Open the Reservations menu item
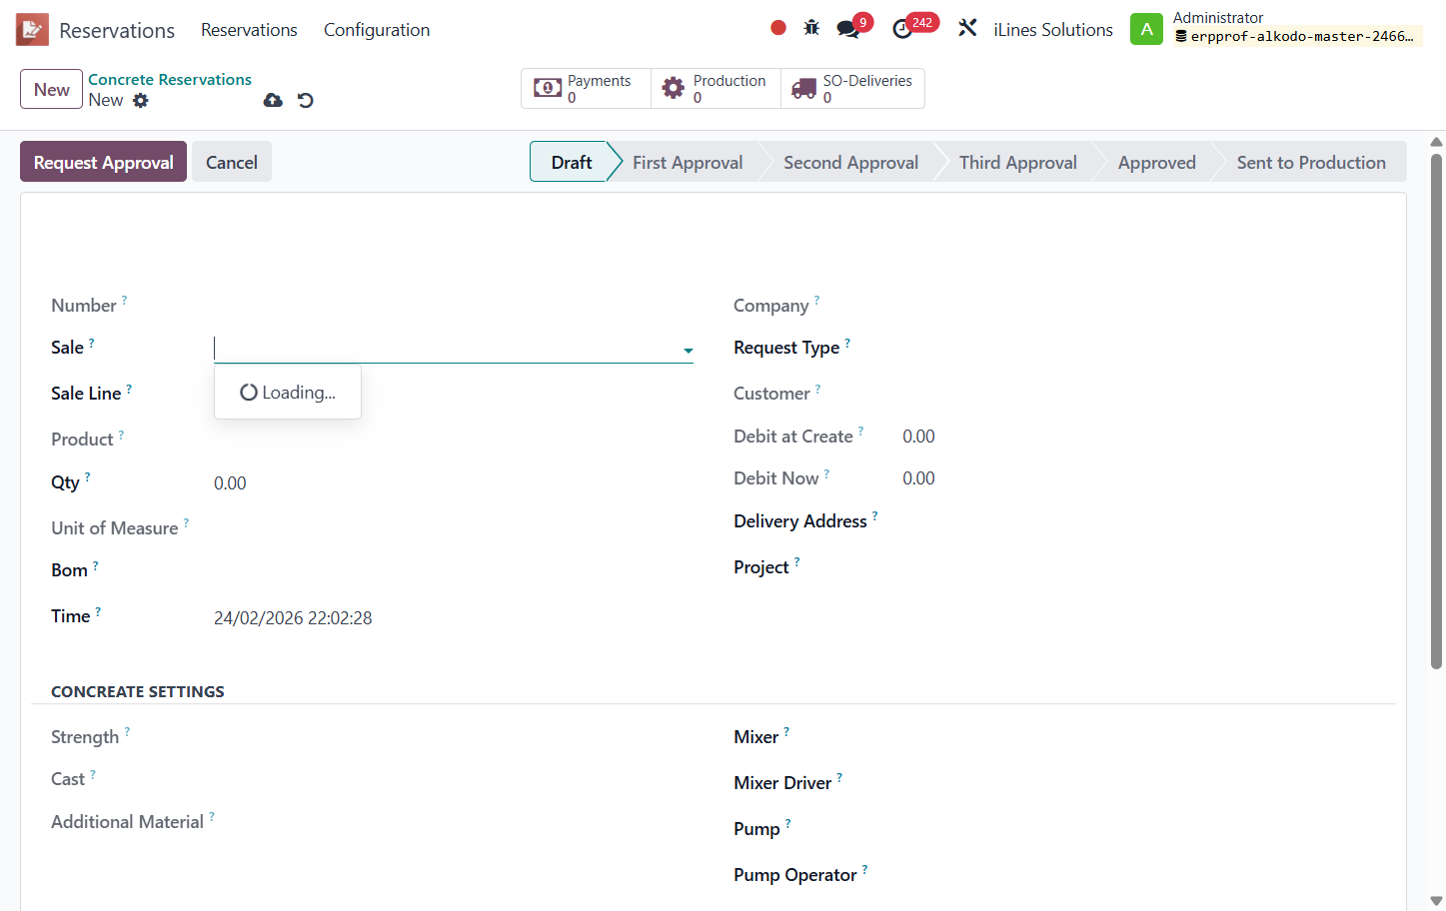1446x911 pixels. pyautogui.click(x=249, y=30)
